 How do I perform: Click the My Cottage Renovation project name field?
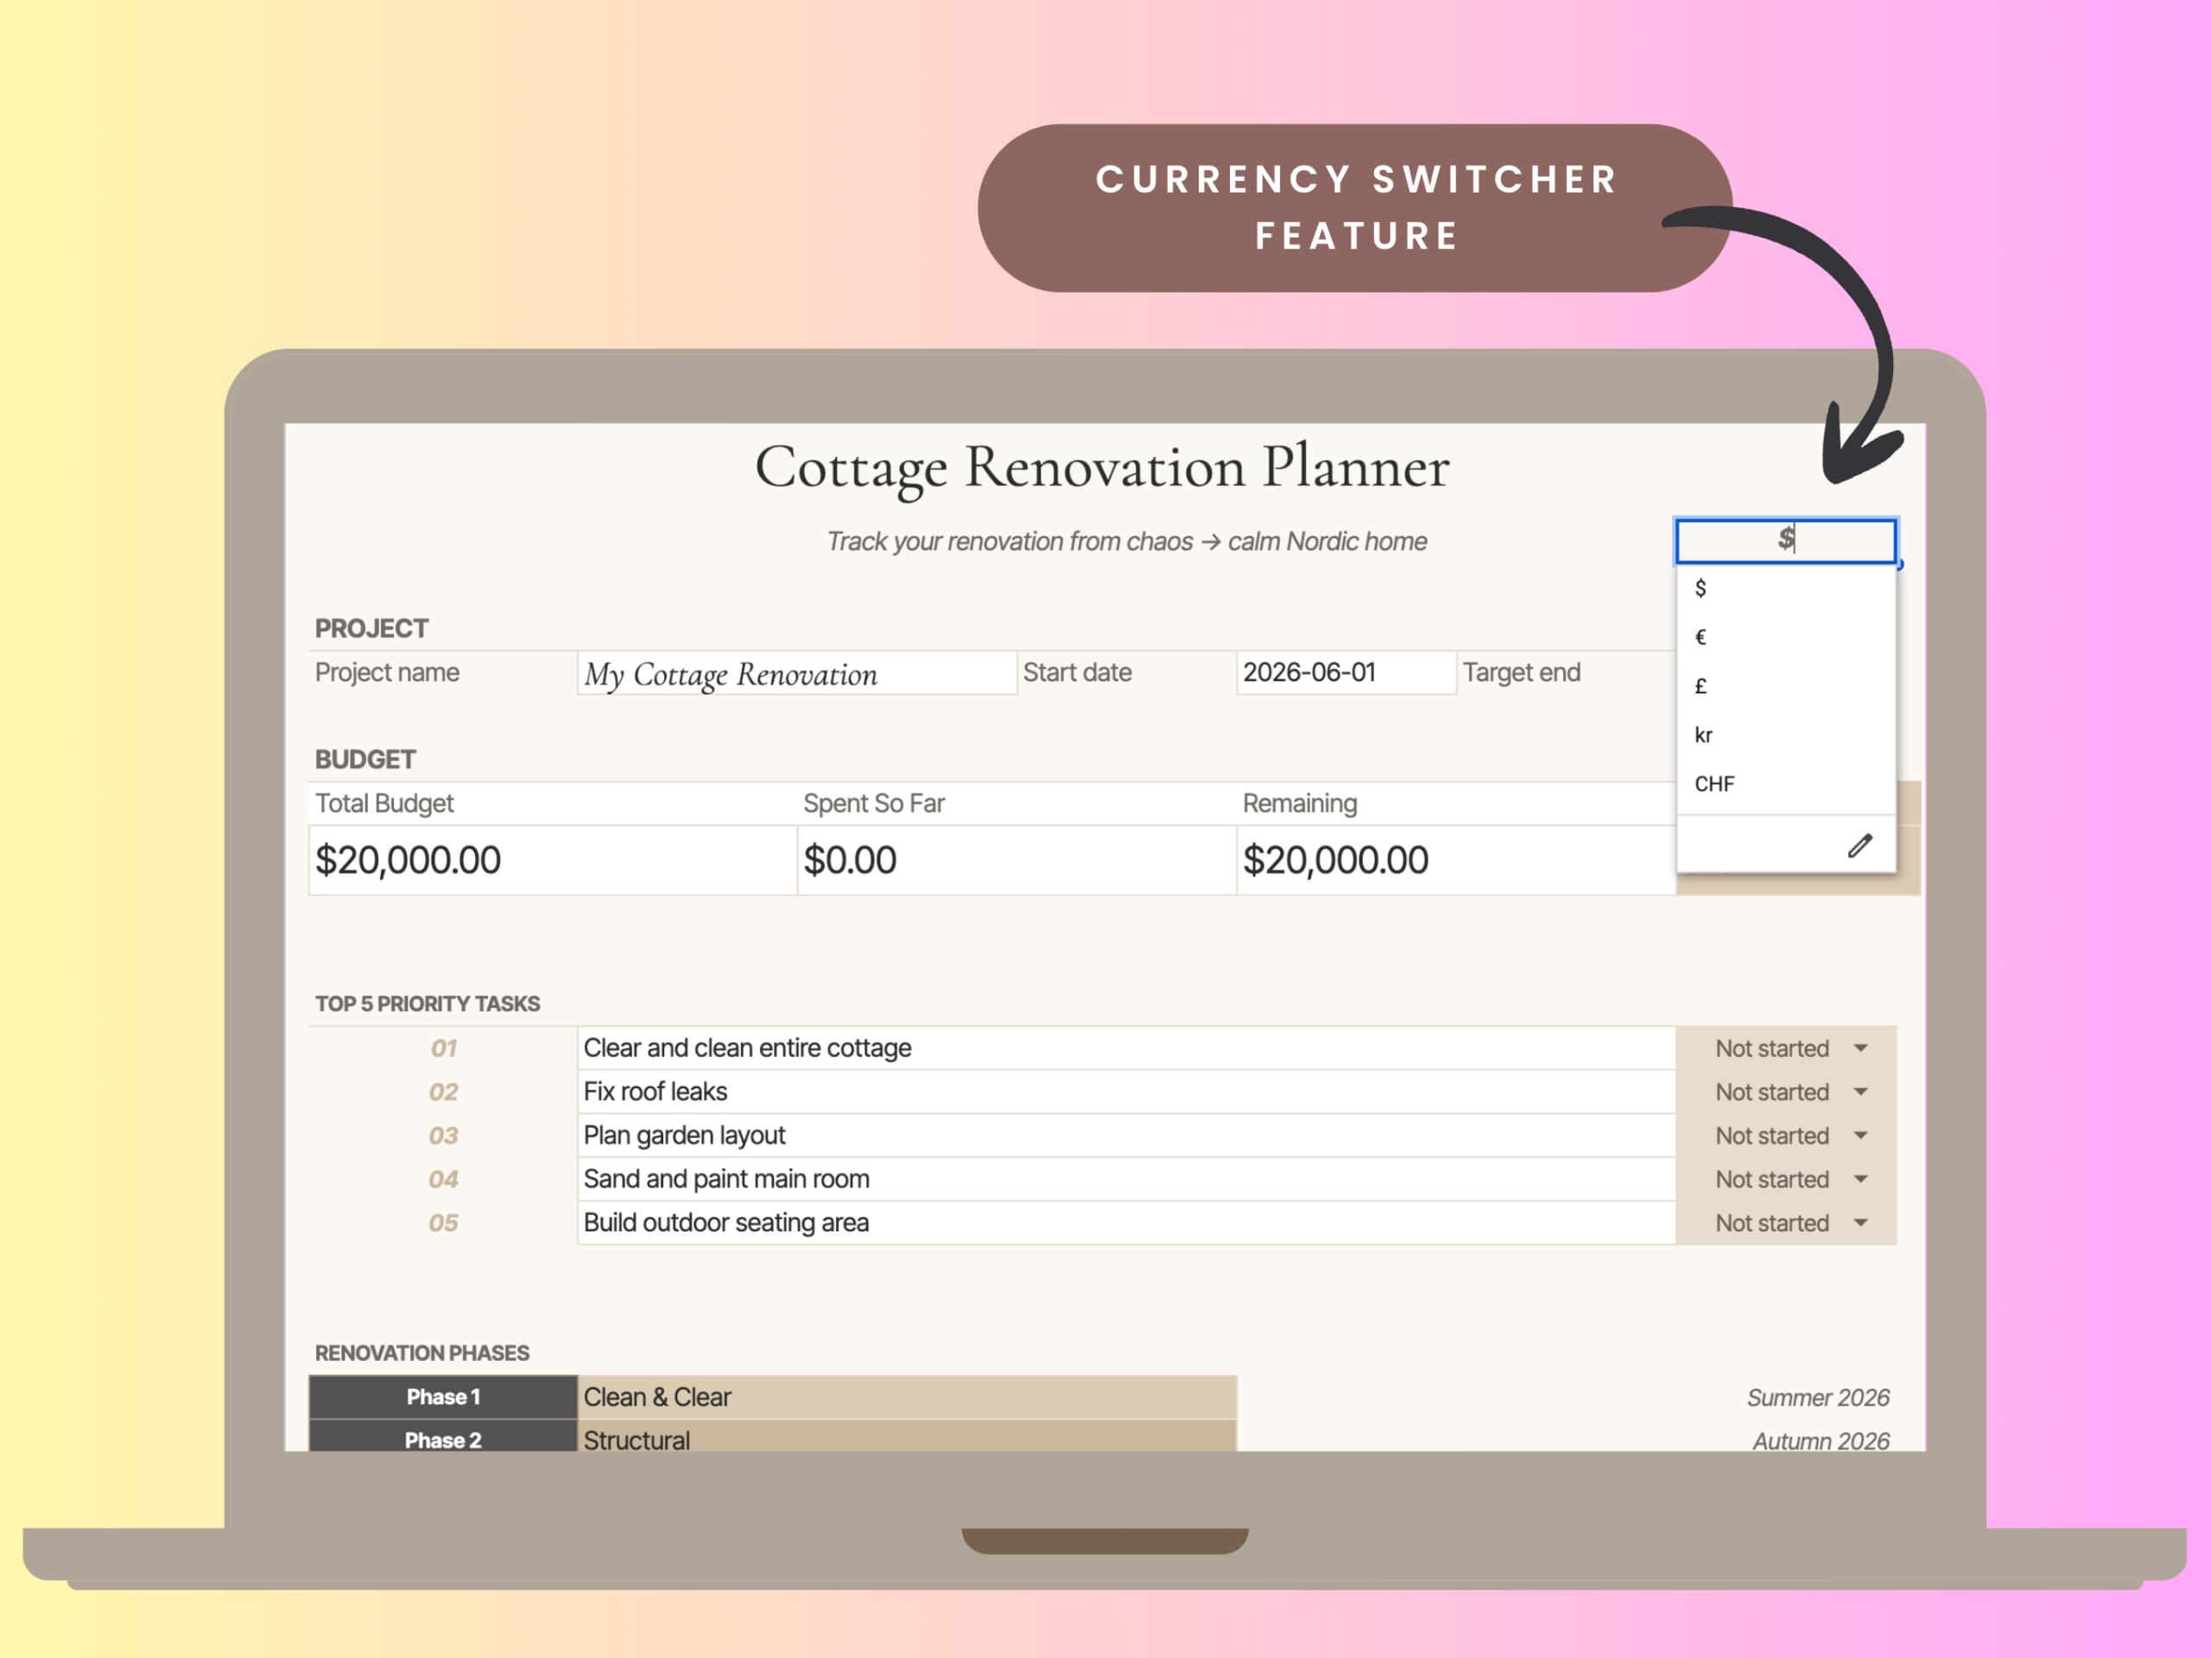tap(796, 674)
